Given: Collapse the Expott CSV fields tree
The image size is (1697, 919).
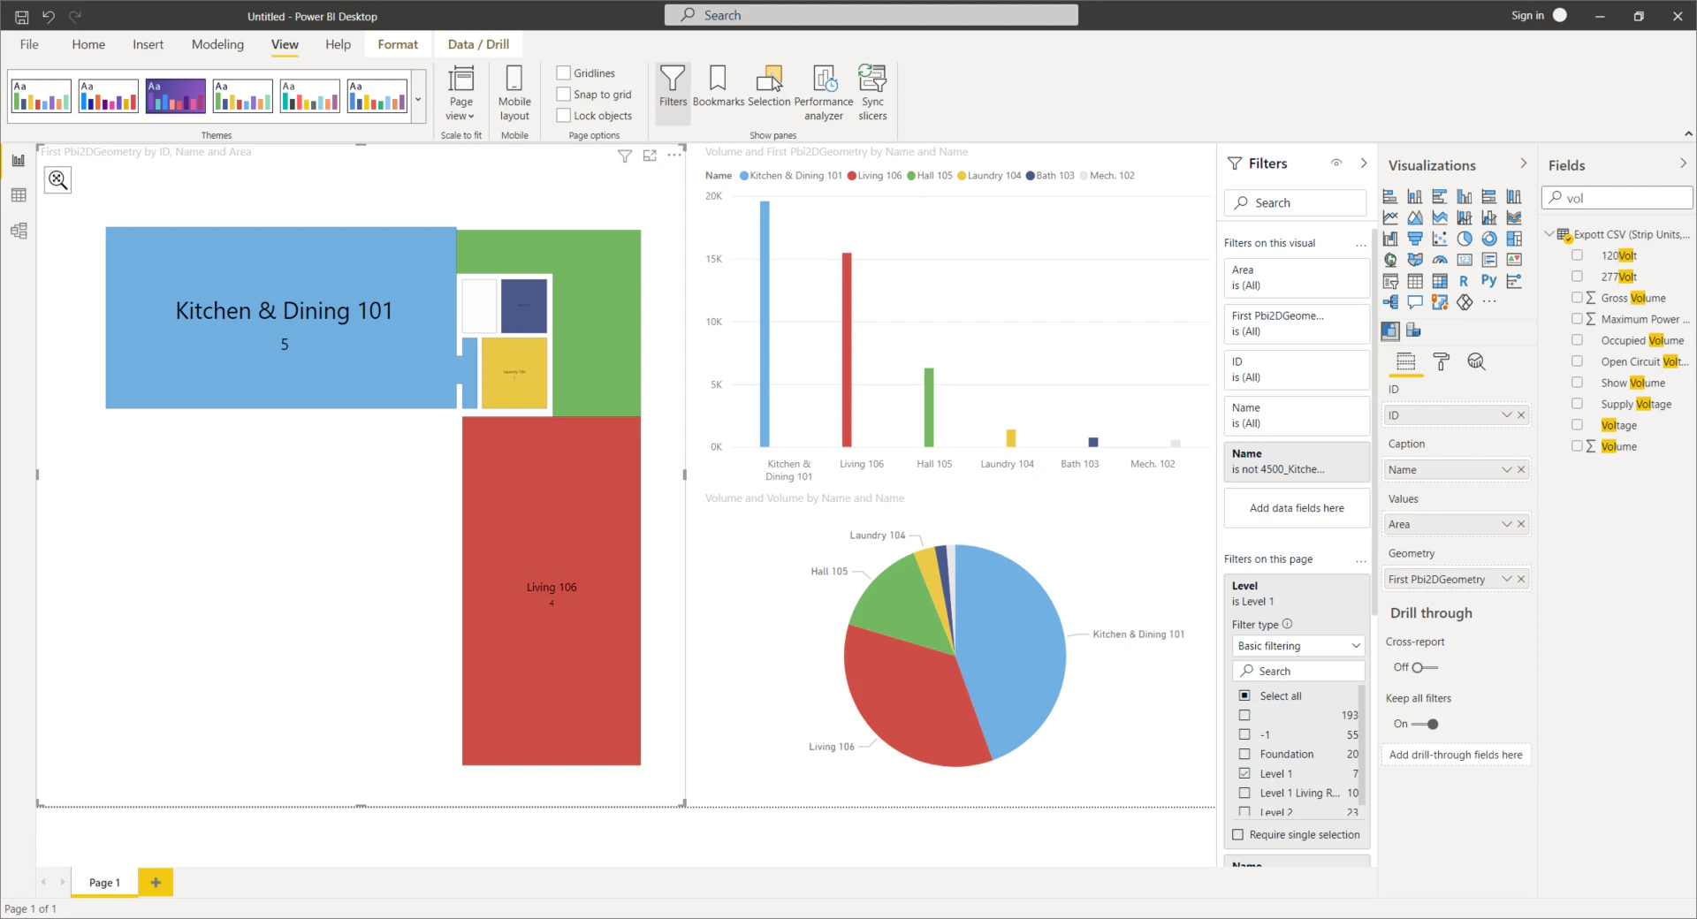Looking at the screenshot, I should coord(1549,233).
